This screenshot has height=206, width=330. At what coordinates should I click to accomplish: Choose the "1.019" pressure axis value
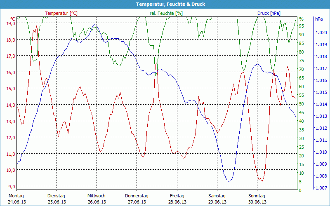[321, 44]
